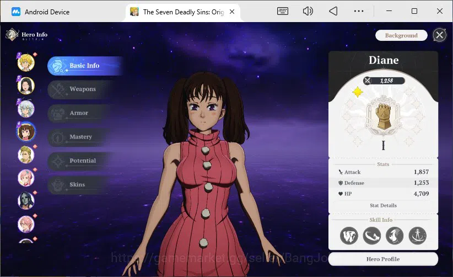Open the Armor tab
Image resolution: width=453 pixels, height=277 pixels.
[81, 113]
